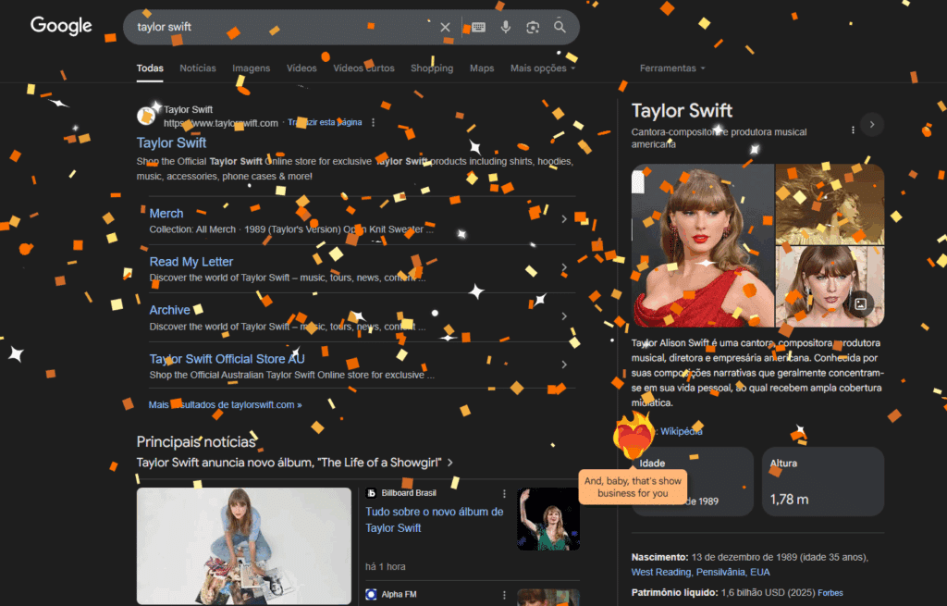Open more options in Taylor Swift knowledge panel

[853, 130]
